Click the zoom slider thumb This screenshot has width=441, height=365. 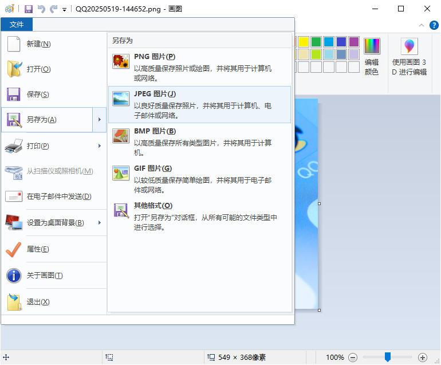click(x=388, y=357)
